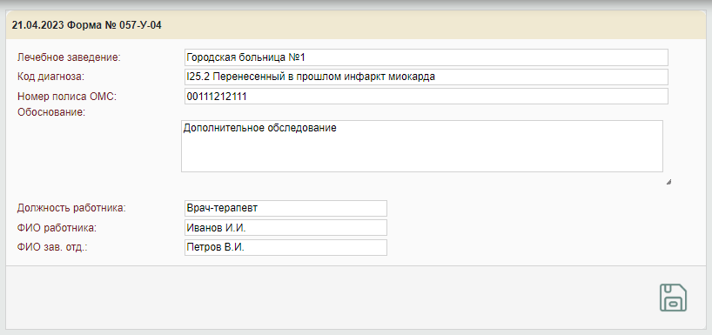
Task: Click inside the Обоснование text area
Action: [x=422, y=146]
